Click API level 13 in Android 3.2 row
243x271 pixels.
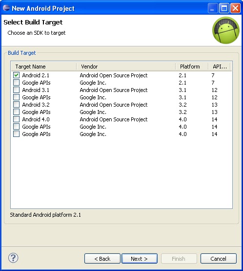click(x=215, y=105)
